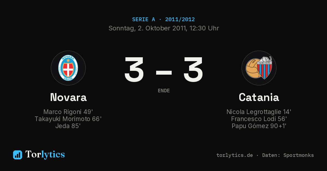327x171 pixels.
Task: Click the dash between the scores
Action: pos(164,72)
